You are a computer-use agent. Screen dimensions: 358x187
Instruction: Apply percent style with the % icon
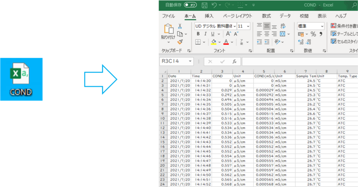[x=313, y=34]
